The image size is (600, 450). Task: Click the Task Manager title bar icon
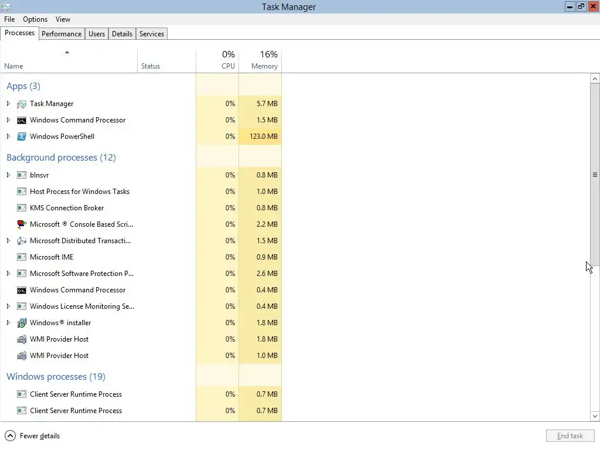point(6,6)
